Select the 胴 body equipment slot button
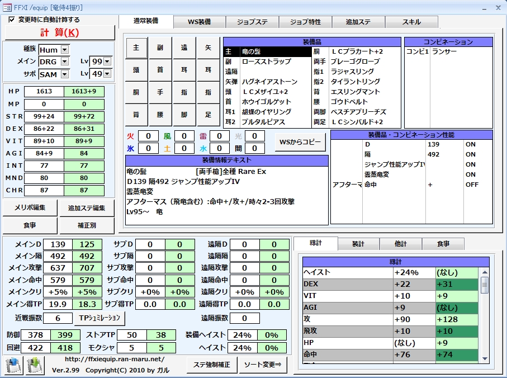This screenshot has height=378, width=507. [x=136, y=92]
